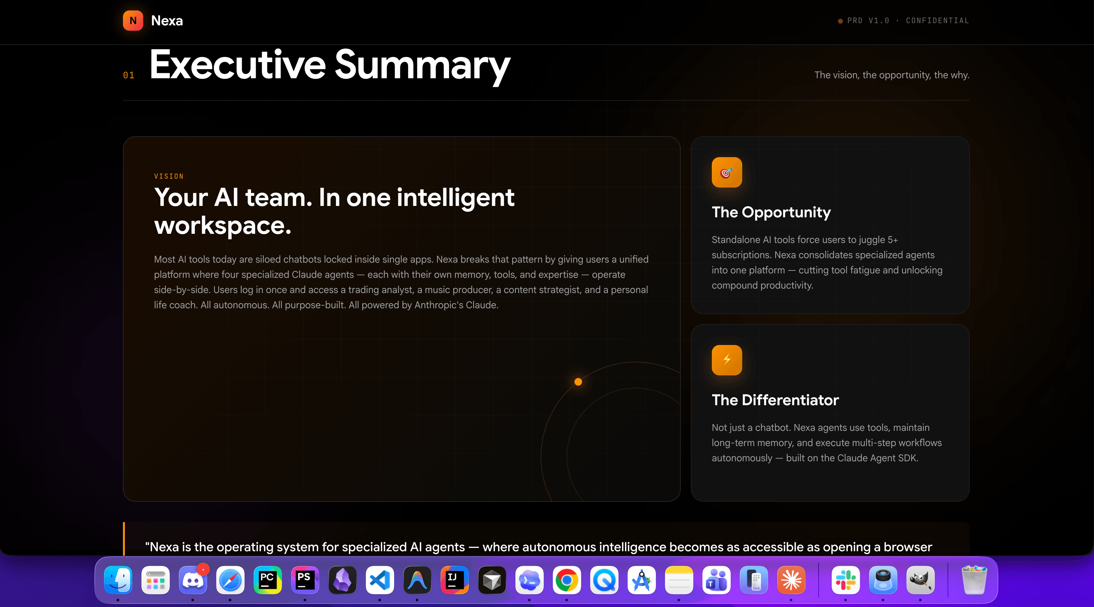This screenshot has height=607, width=1094.
Task: Open the rainbow arch app icon in the dock
Action: tap(417, 580)
